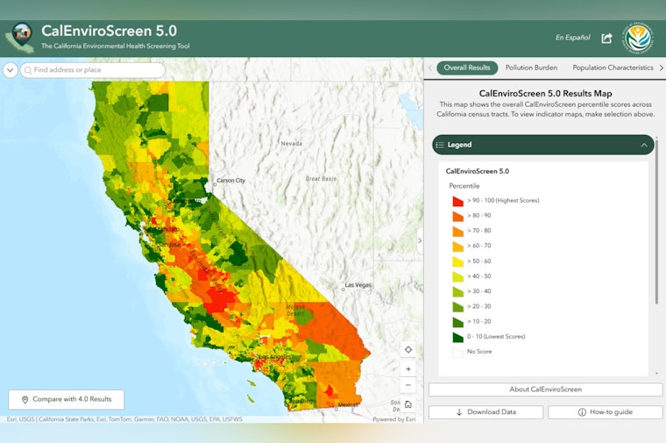Collapse the Legend panel chevron
The image size is (666, 443).
644,145
